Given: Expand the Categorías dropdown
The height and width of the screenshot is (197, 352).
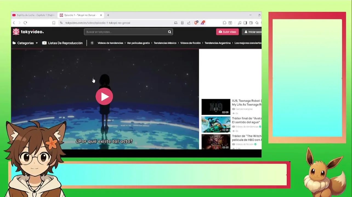Looking at the screenshot, I should coord(25,43).
